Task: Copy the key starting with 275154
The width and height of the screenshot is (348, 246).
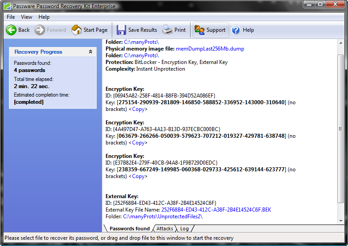Action: pos(138,109)
